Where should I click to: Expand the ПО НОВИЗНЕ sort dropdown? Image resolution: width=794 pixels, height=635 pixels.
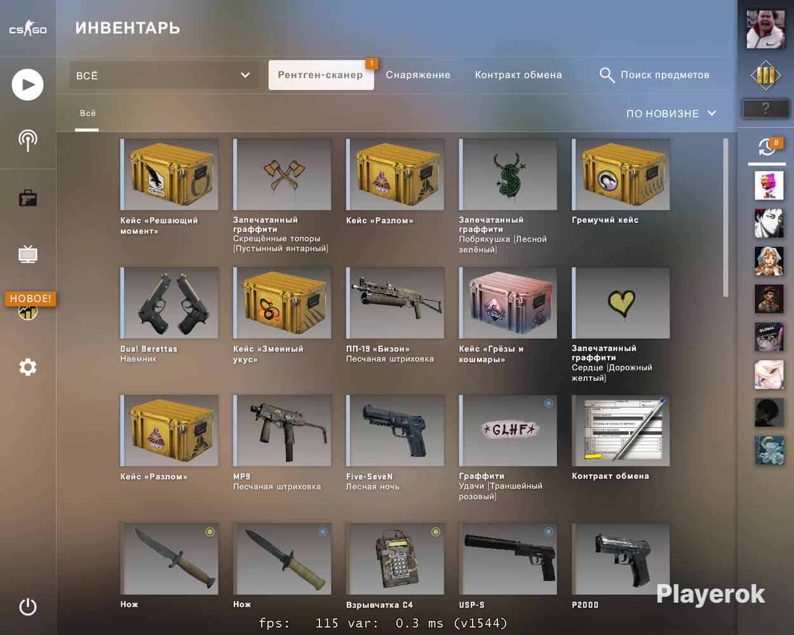[671, 114]
